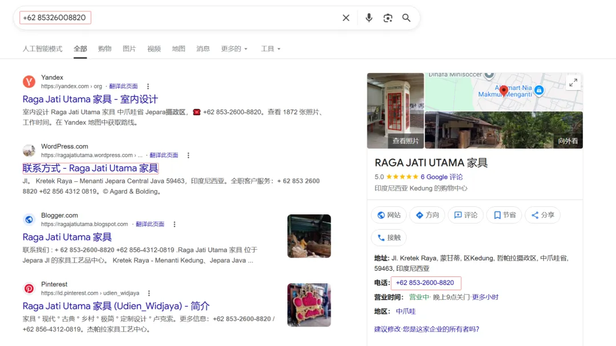Expand the 更多的 dropdown
Viewport: 616px width, 346px height.
point(233,48)
